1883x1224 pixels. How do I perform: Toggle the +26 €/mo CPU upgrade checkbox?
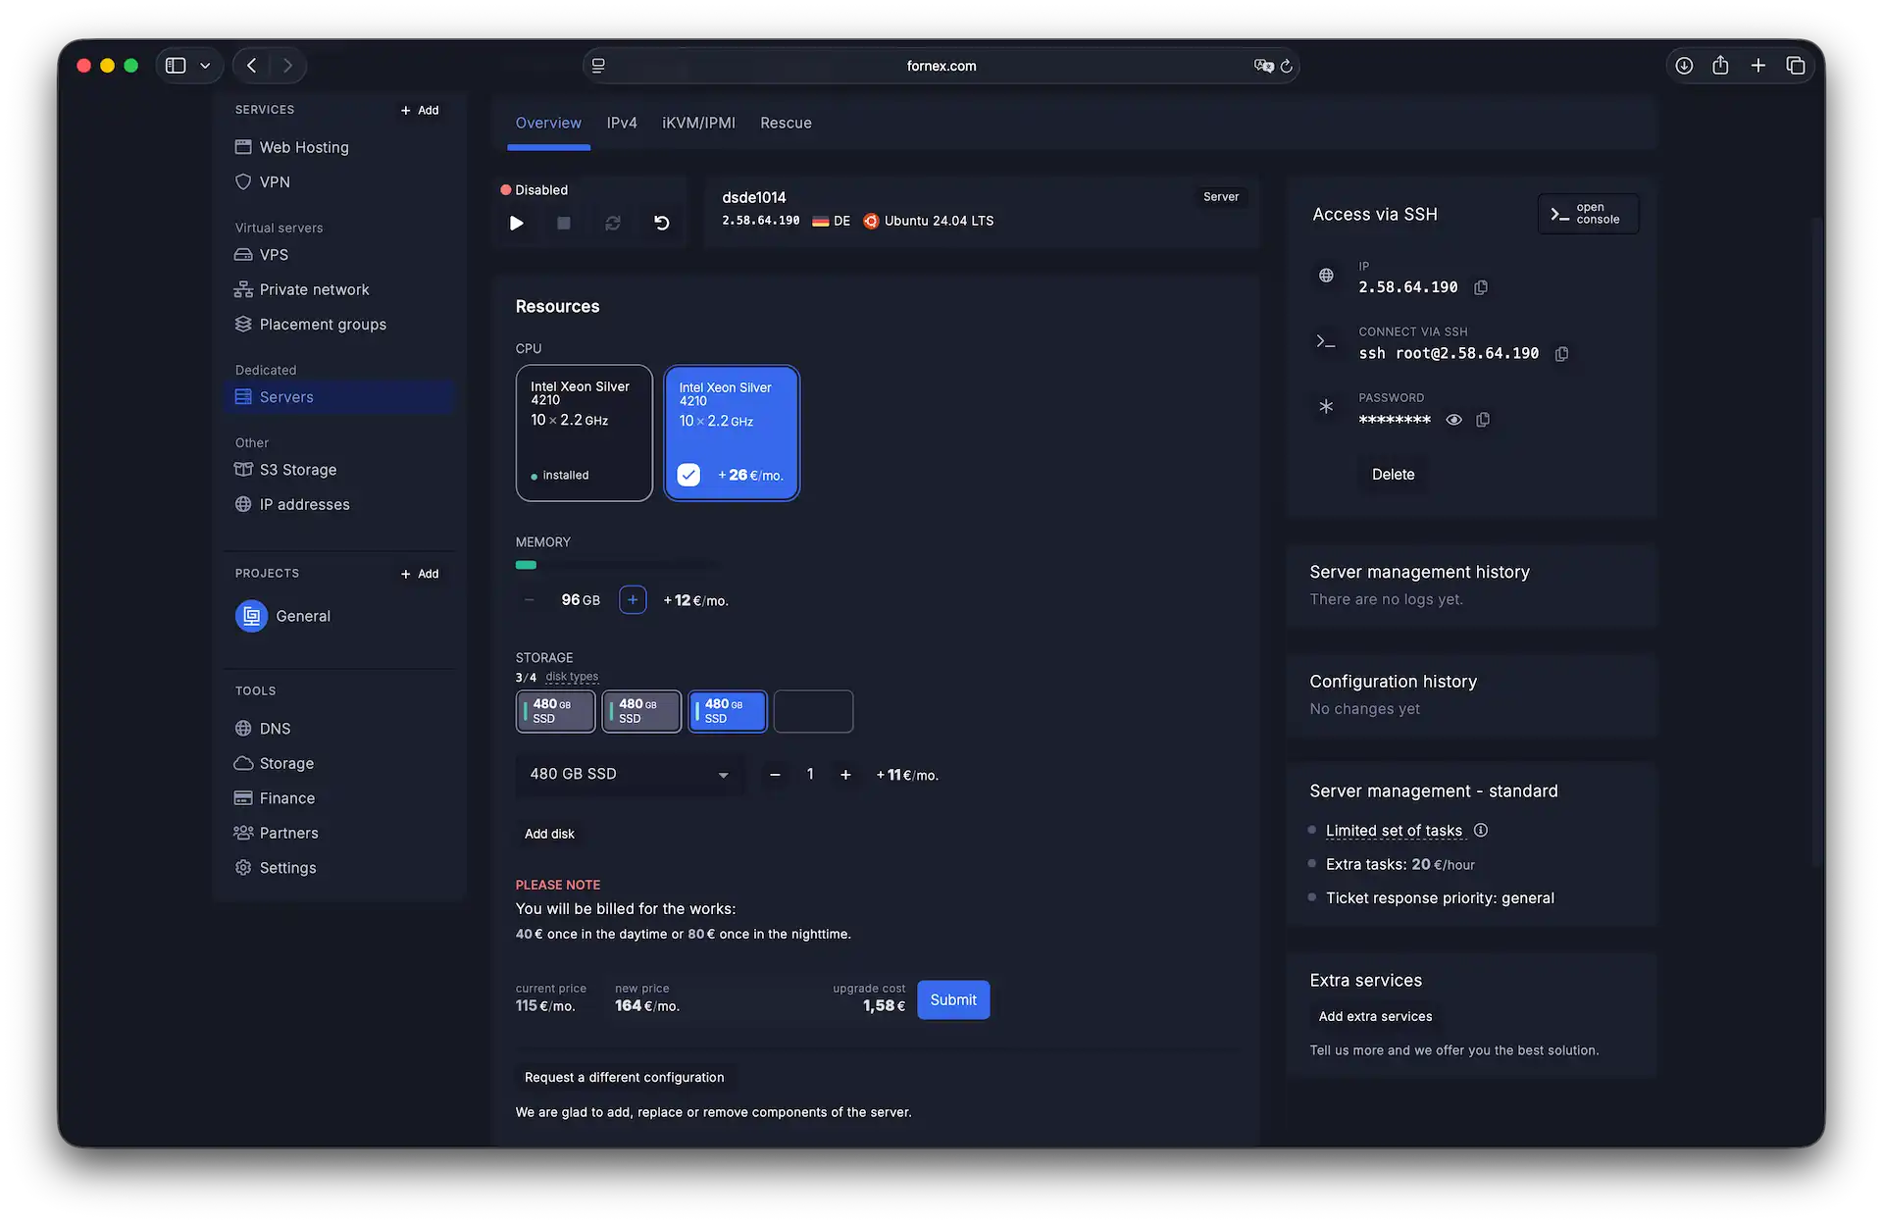point(688,475)
